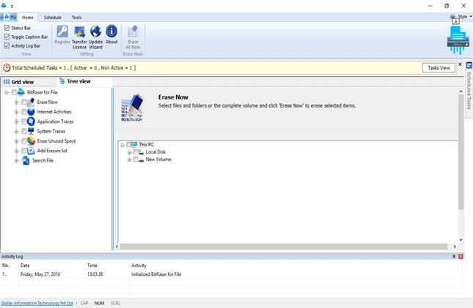Expand the Application Traces node

pos(17,121)
